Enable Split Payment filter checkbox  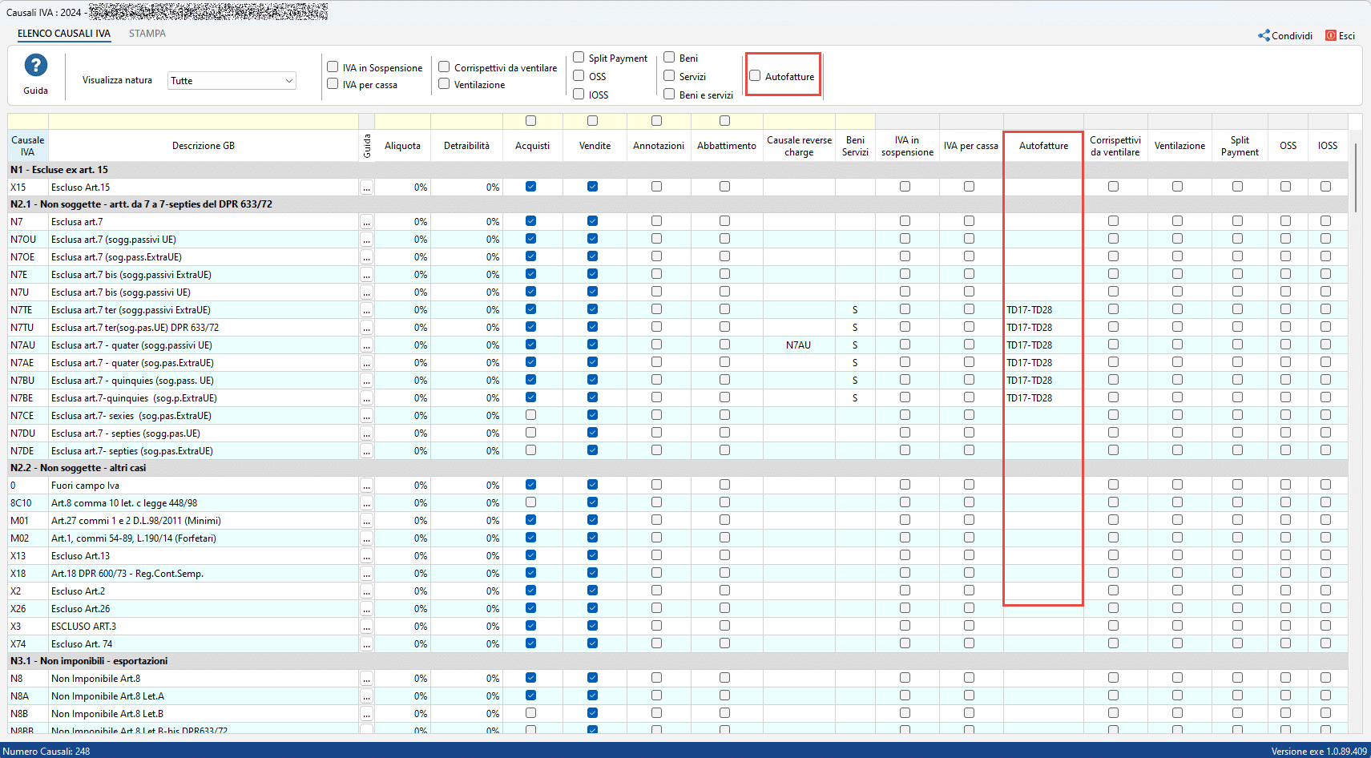[579, 58]
